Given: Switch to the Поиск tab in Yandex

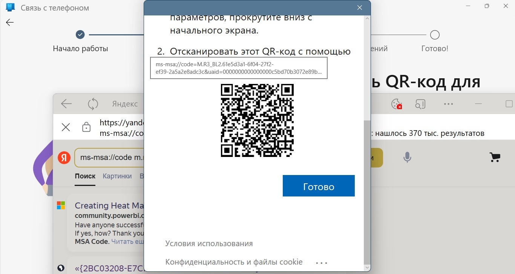Looking at the screenshot, I should (85, 176).
